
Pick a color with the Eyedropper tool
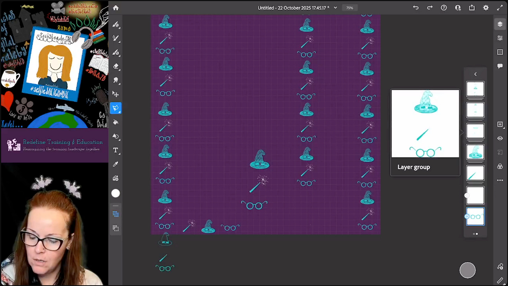pos(116,164)
